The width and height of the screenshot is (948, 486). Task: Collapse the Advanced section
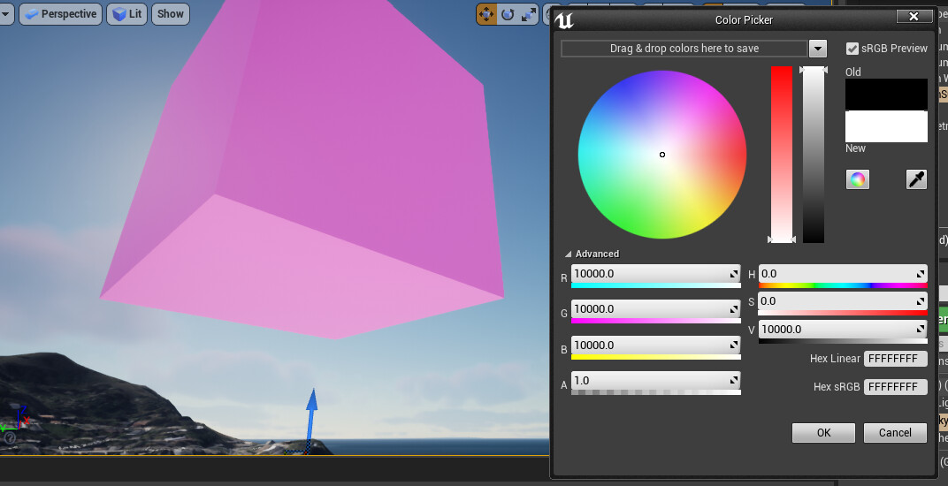[568, 254]
